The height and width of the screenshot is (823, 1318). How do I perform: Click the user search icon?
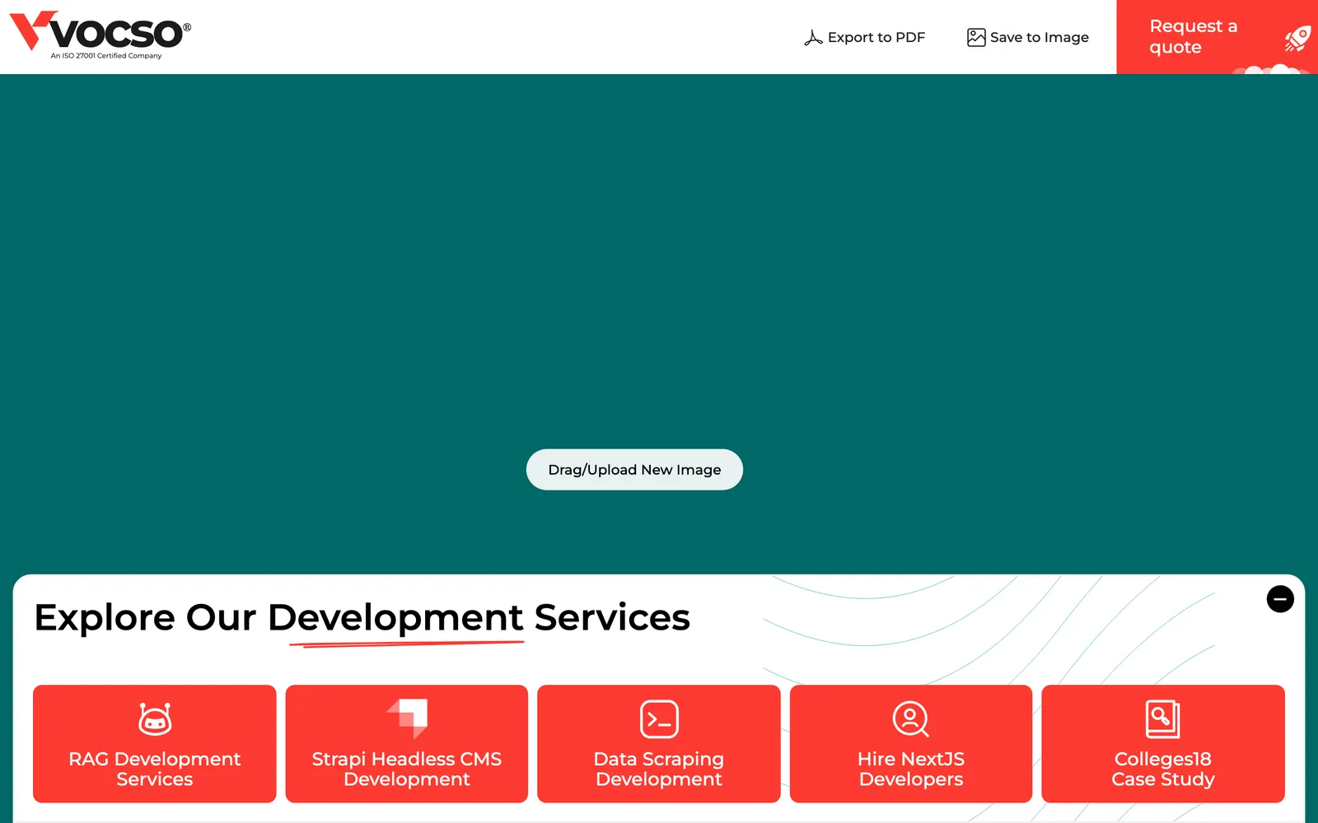tap(911, 719)
